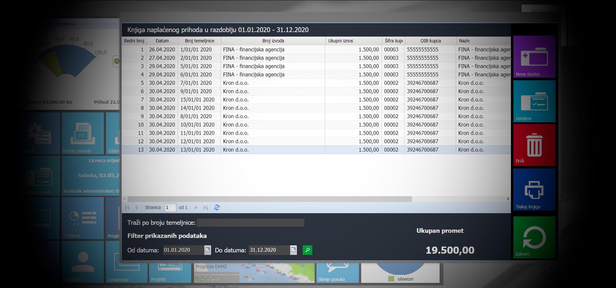Open the Prognoza DHMZ weather map tile
616x288 pixels.
point(254,273)
